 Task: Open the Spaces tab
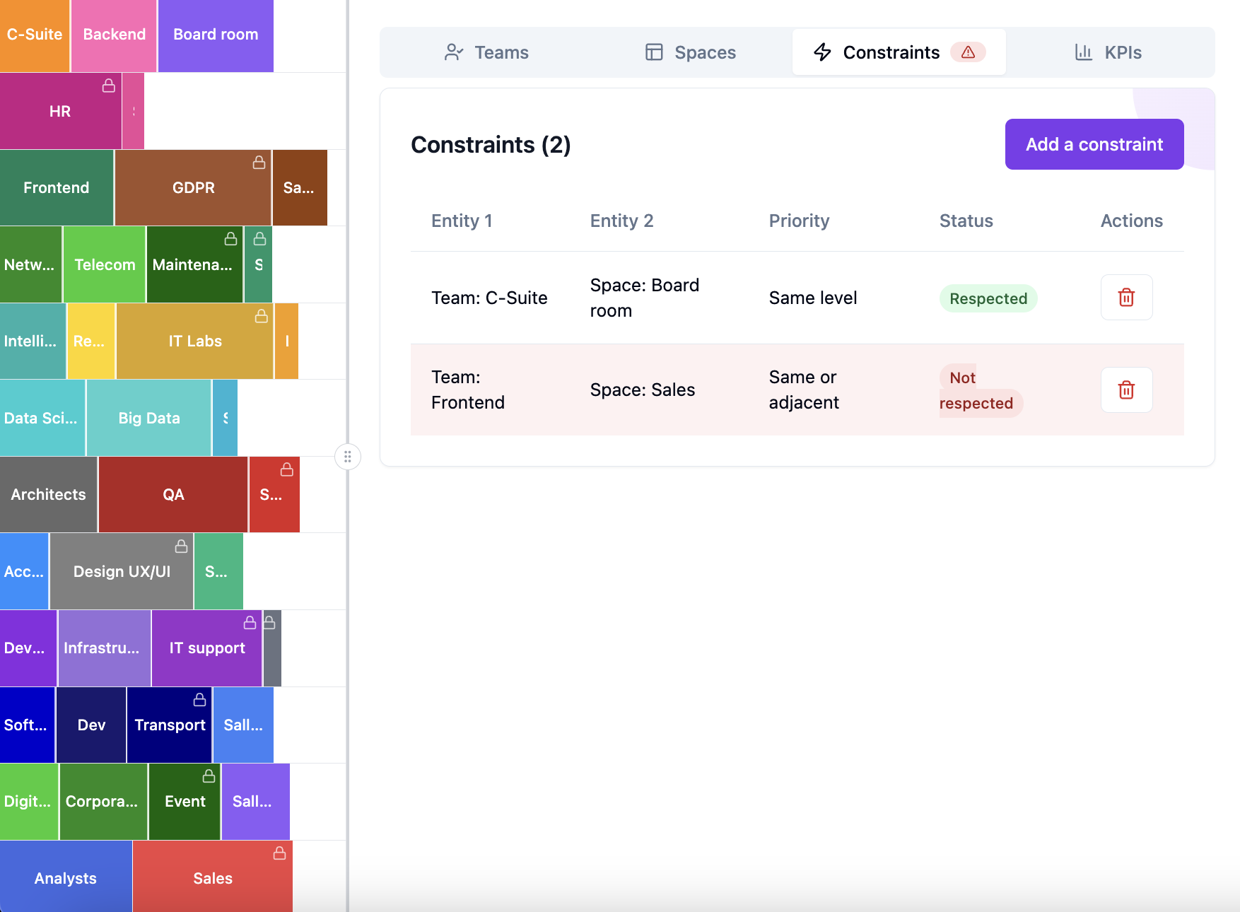(690, 52)
